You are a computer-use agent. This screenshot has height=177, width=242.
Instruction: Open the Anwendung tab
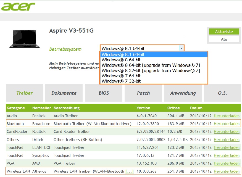point(183,93)
